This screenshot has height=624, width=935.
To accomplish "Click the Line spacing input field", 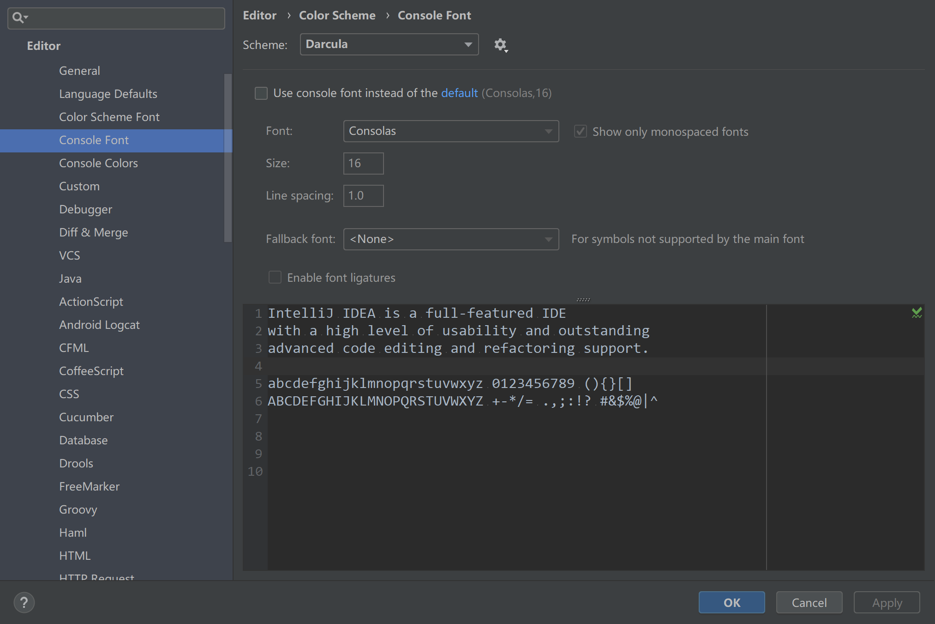I will [363, 196].
